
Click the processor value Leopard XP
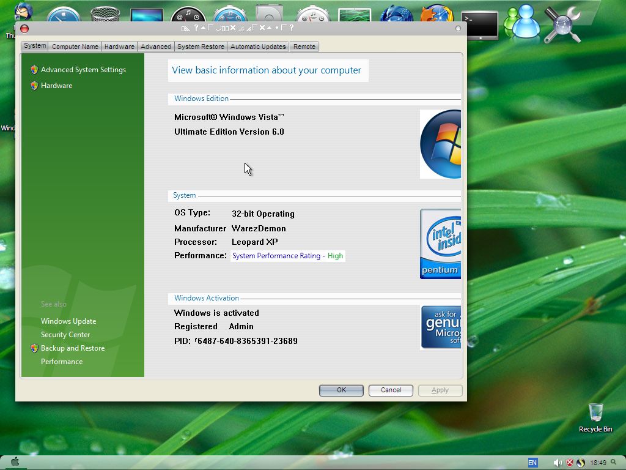tap(255, 242)
